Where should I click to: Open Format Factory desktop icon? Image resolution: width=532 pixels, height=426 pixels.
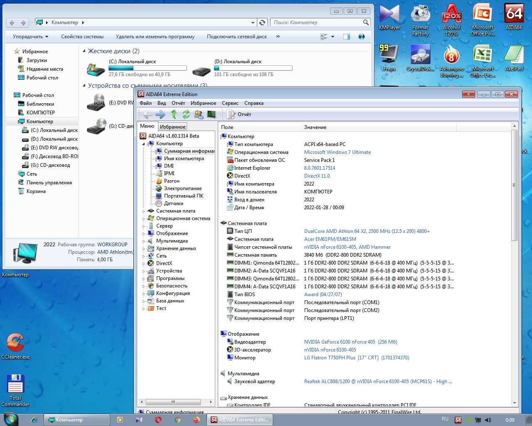(x=420, y=20)
